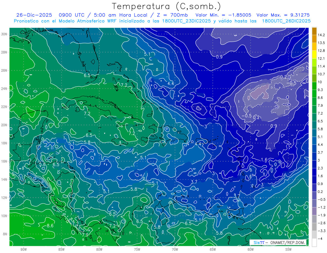Pick the bright yellow swatch between 12.8 and 12.1

[x=314, y=55]
